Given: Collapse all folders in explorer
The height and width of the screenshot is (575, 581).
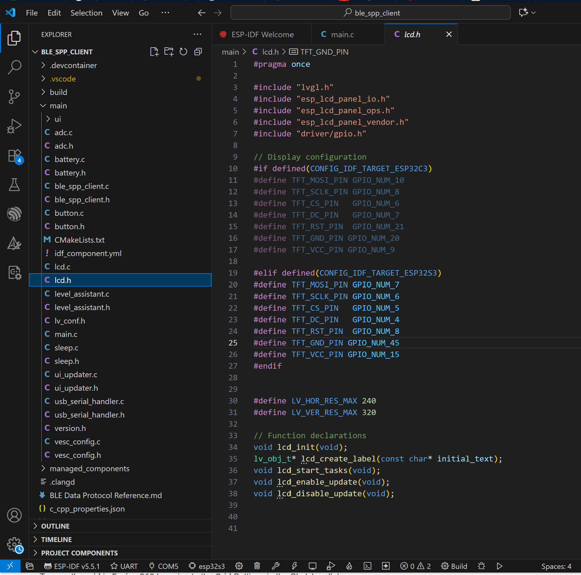Looking at the screenshot, I should point(198,52).
